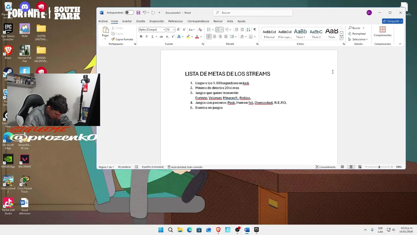Screen dimensions: 417x235
Task: Collapse the ribbon with the chevron
Action: [400, 44]
